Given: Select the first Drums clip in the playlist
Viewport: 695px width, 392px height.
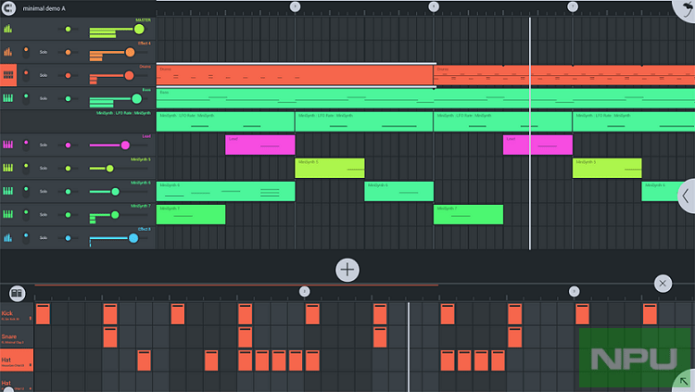Looking at the screenshot, I should tap(295, 75).
